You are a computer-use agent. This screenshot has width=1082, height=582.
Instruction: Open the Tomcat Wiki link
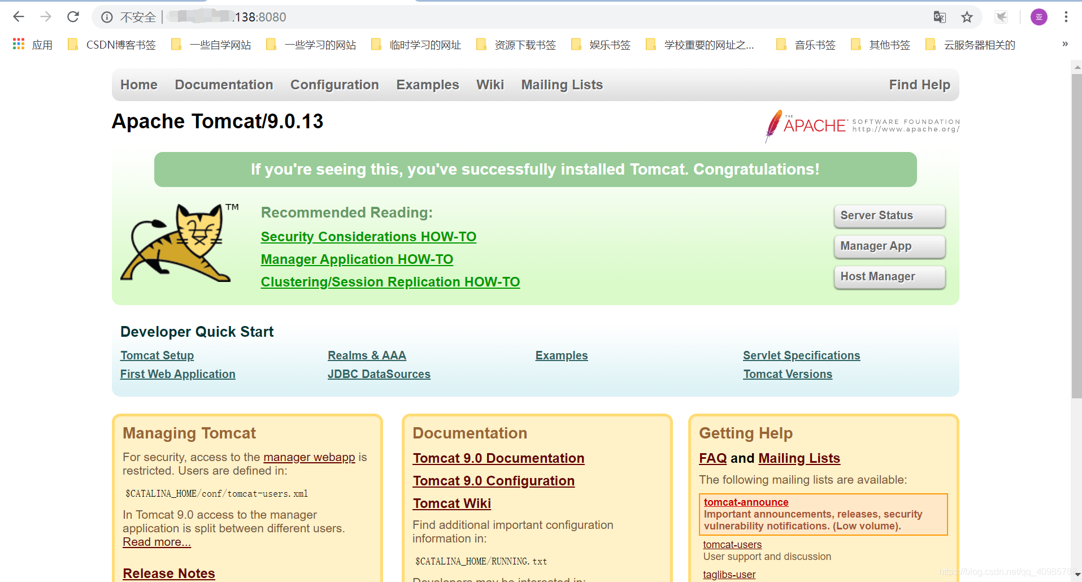pos(452,503)
